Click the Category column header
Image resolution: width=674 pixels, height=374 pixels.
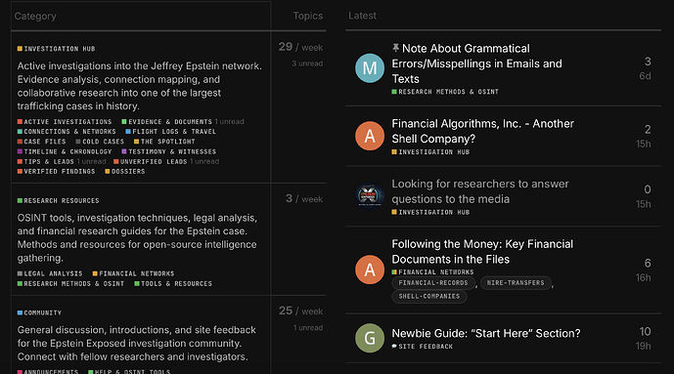[35, 17]
